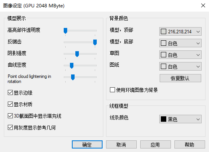
Task: Click the 线条颜色 label
Action: [x=119, y=117]
